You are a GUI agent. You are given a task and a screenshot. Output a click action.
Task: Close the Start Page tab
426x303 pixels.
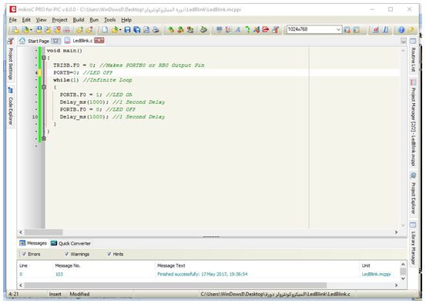pyautogui.click(x=55, y=41)
